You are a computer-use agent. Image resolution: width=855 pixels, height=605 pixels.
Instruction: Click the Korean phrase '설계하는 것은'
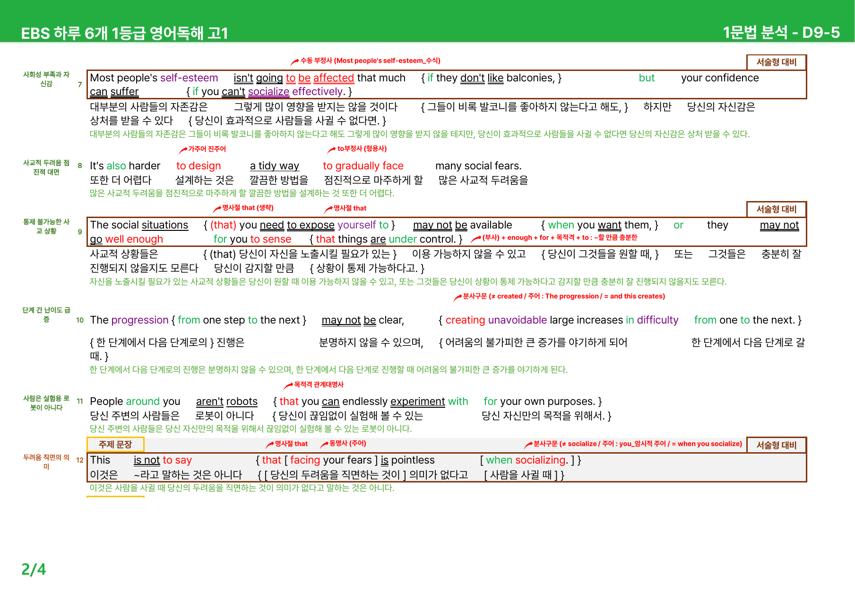(x=205, y=180)
